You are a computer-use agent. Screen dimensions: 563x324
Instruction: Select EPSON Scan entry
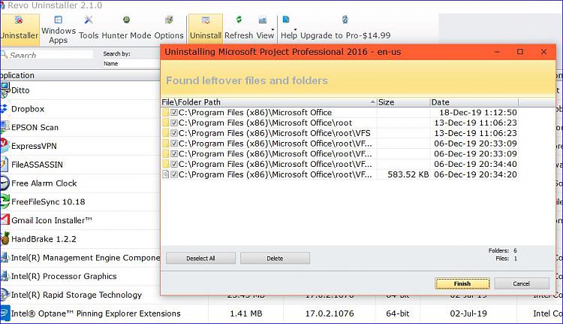point(80,127)
